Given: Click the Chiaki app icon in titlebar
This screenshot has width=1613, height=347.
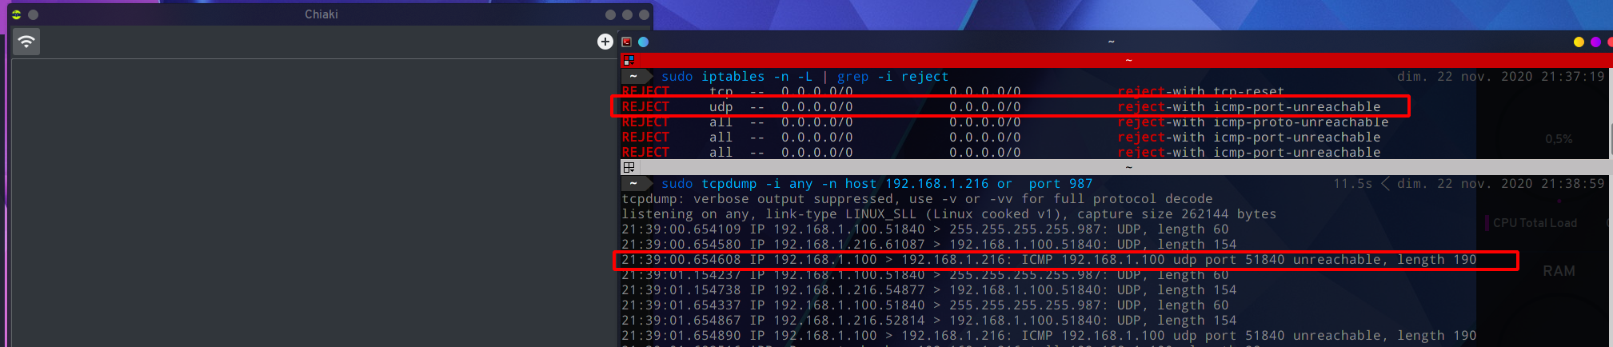Looking at the screenshot, I should click(17, 14).
